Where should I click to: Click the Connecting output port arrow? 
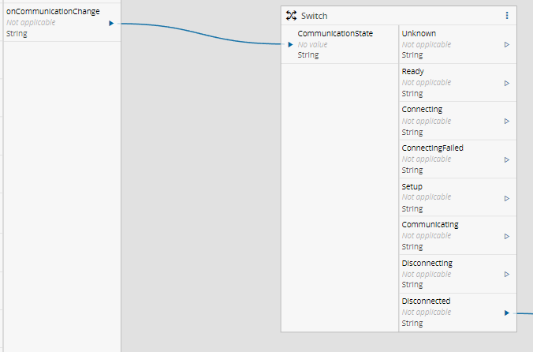click(507, 121)
